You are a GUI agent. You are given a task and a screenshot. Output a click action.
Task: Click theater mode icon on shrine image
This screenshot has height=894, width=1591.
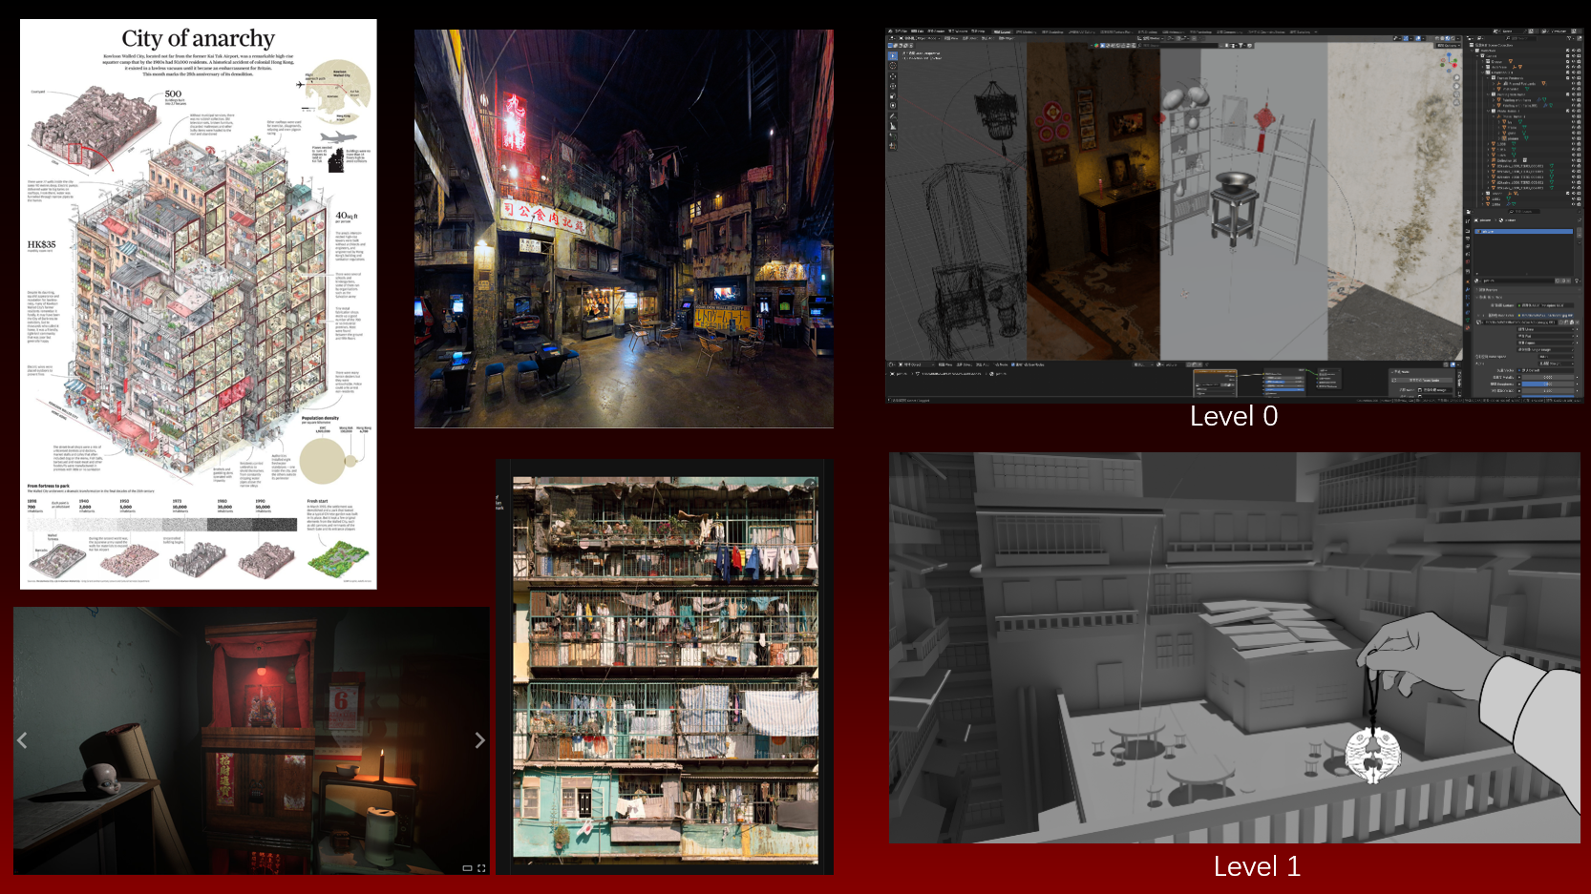tap(467, 868)
